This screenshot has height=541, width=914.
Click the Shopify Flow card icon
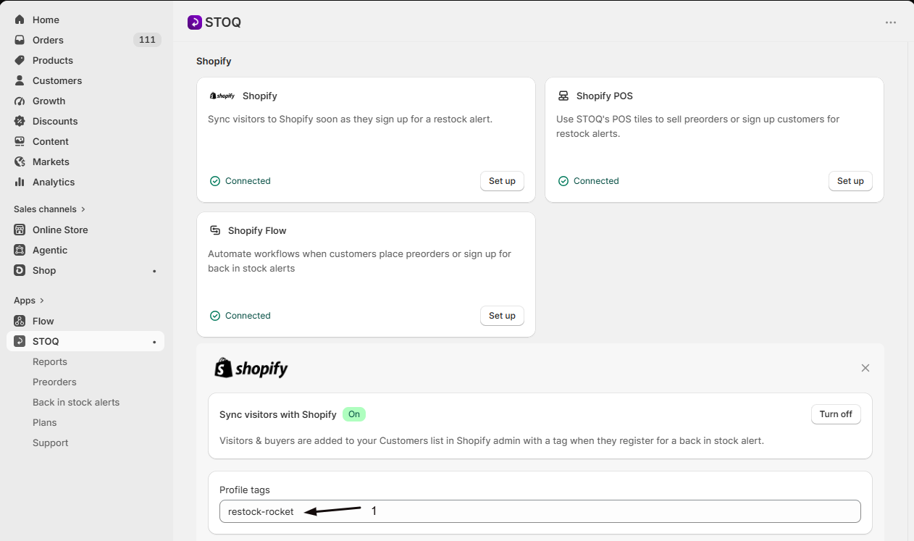pos(215,230)
